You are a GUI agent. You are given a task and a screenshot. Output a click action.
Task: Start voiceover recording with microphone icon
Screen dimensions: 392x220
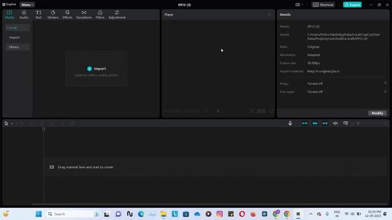tap(290, 123)
